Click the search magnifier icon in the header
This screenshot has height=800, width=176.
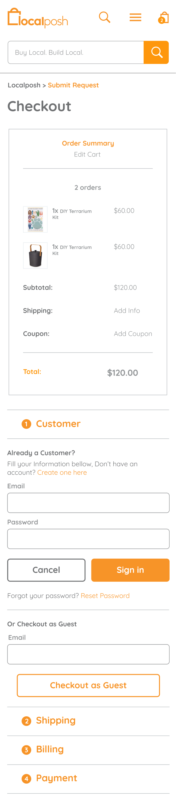pyautogui.click(x=105, y=17)
